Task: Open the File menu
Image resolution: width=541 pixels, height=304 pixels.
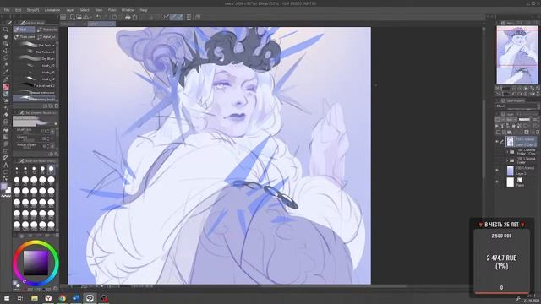Action: [7, 10]
